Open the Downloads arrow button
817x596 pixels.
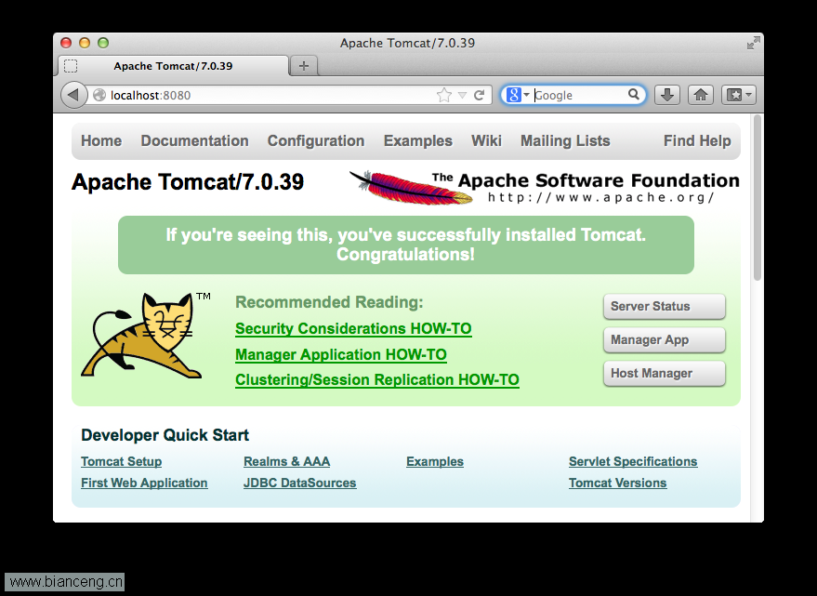[x=667, y=95]
